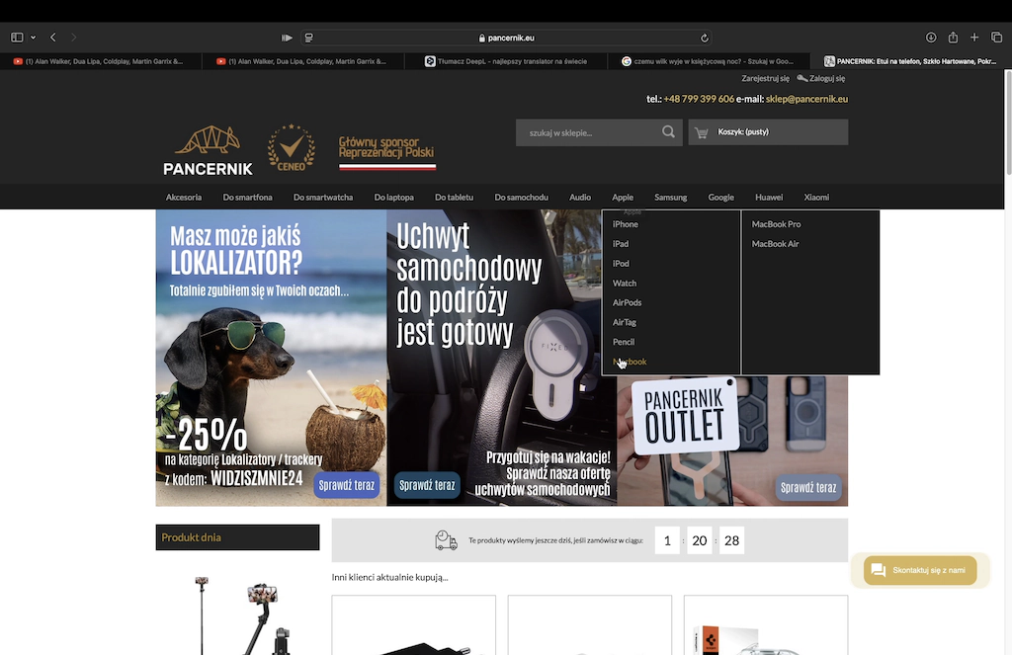Open the Do samochodu menu
This screenshot has width=1012, height=655.
522,198
